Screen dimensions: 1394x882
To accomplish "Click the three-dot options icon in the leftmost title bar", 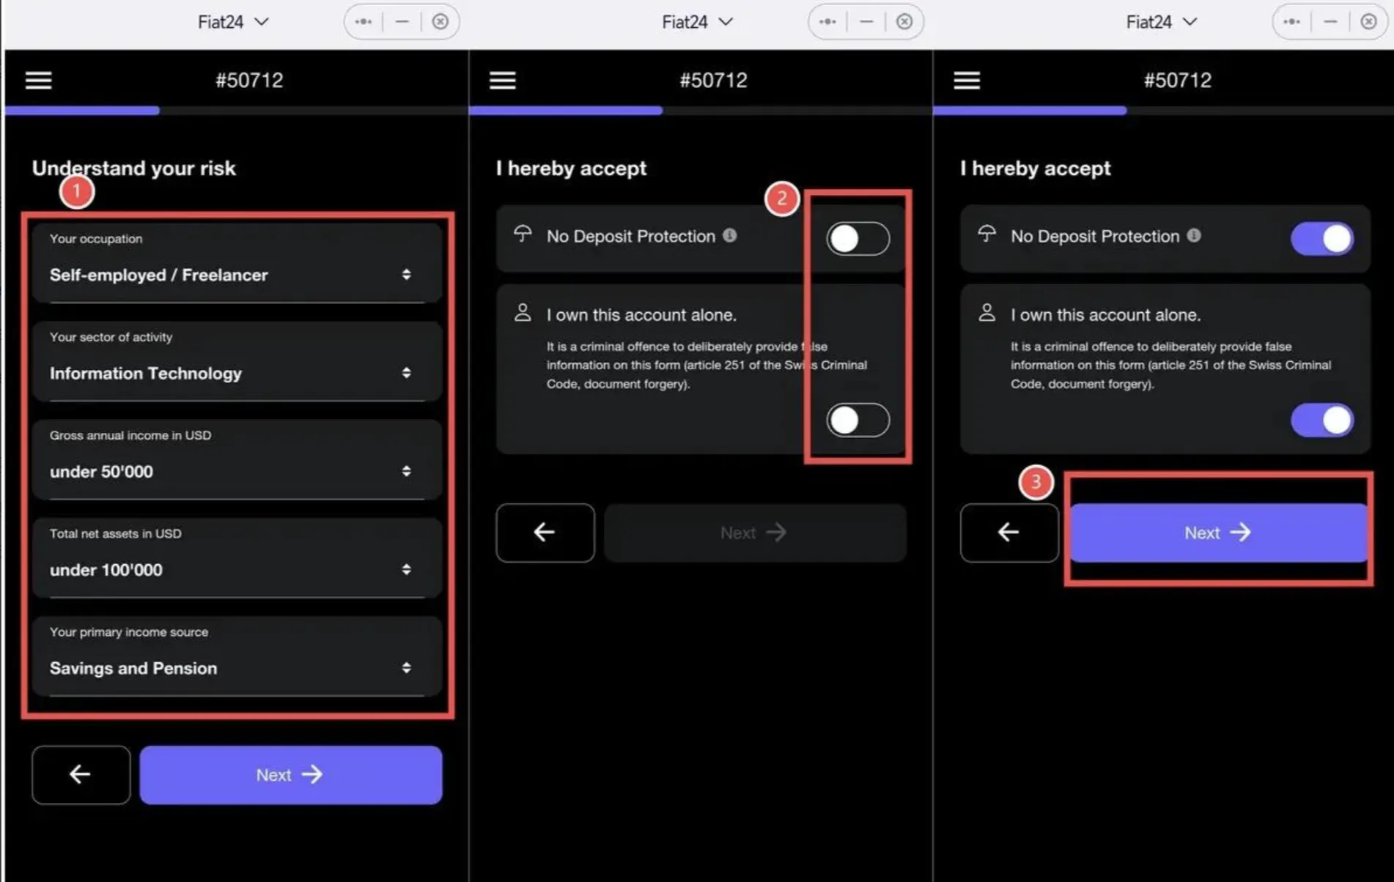I will tap(364, 22).
